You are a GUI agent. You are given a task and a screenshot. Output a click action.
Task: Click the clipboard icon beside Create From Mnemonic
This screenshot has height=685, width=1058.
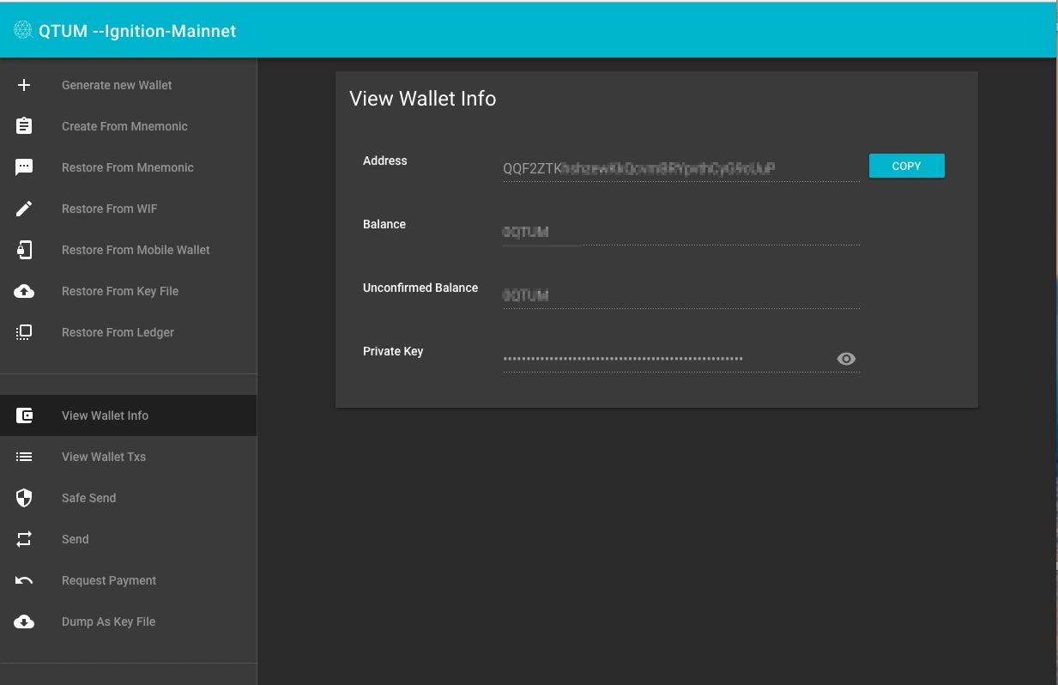pyautogui.click(x=24, y=126)
